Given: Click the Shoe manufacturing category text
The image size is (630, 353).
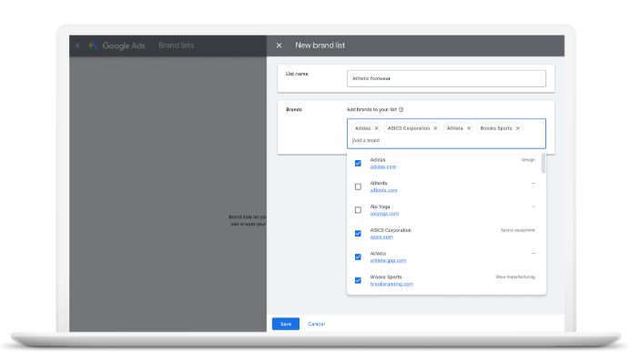Looking at the screenshot, I should pyautogui.click(x=515, y=277).
